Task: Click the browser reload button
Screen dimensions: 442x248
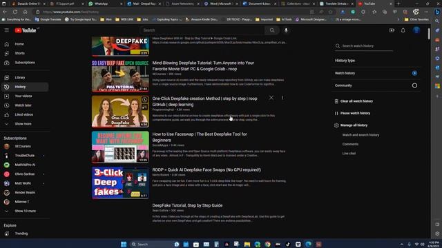Action: 15,12
